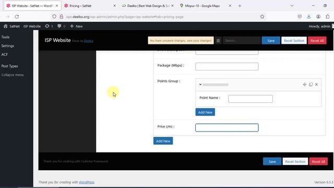Bookmark this page with the star icon
This screenshot has height=188, width=334.
click(x=262, y=16)
